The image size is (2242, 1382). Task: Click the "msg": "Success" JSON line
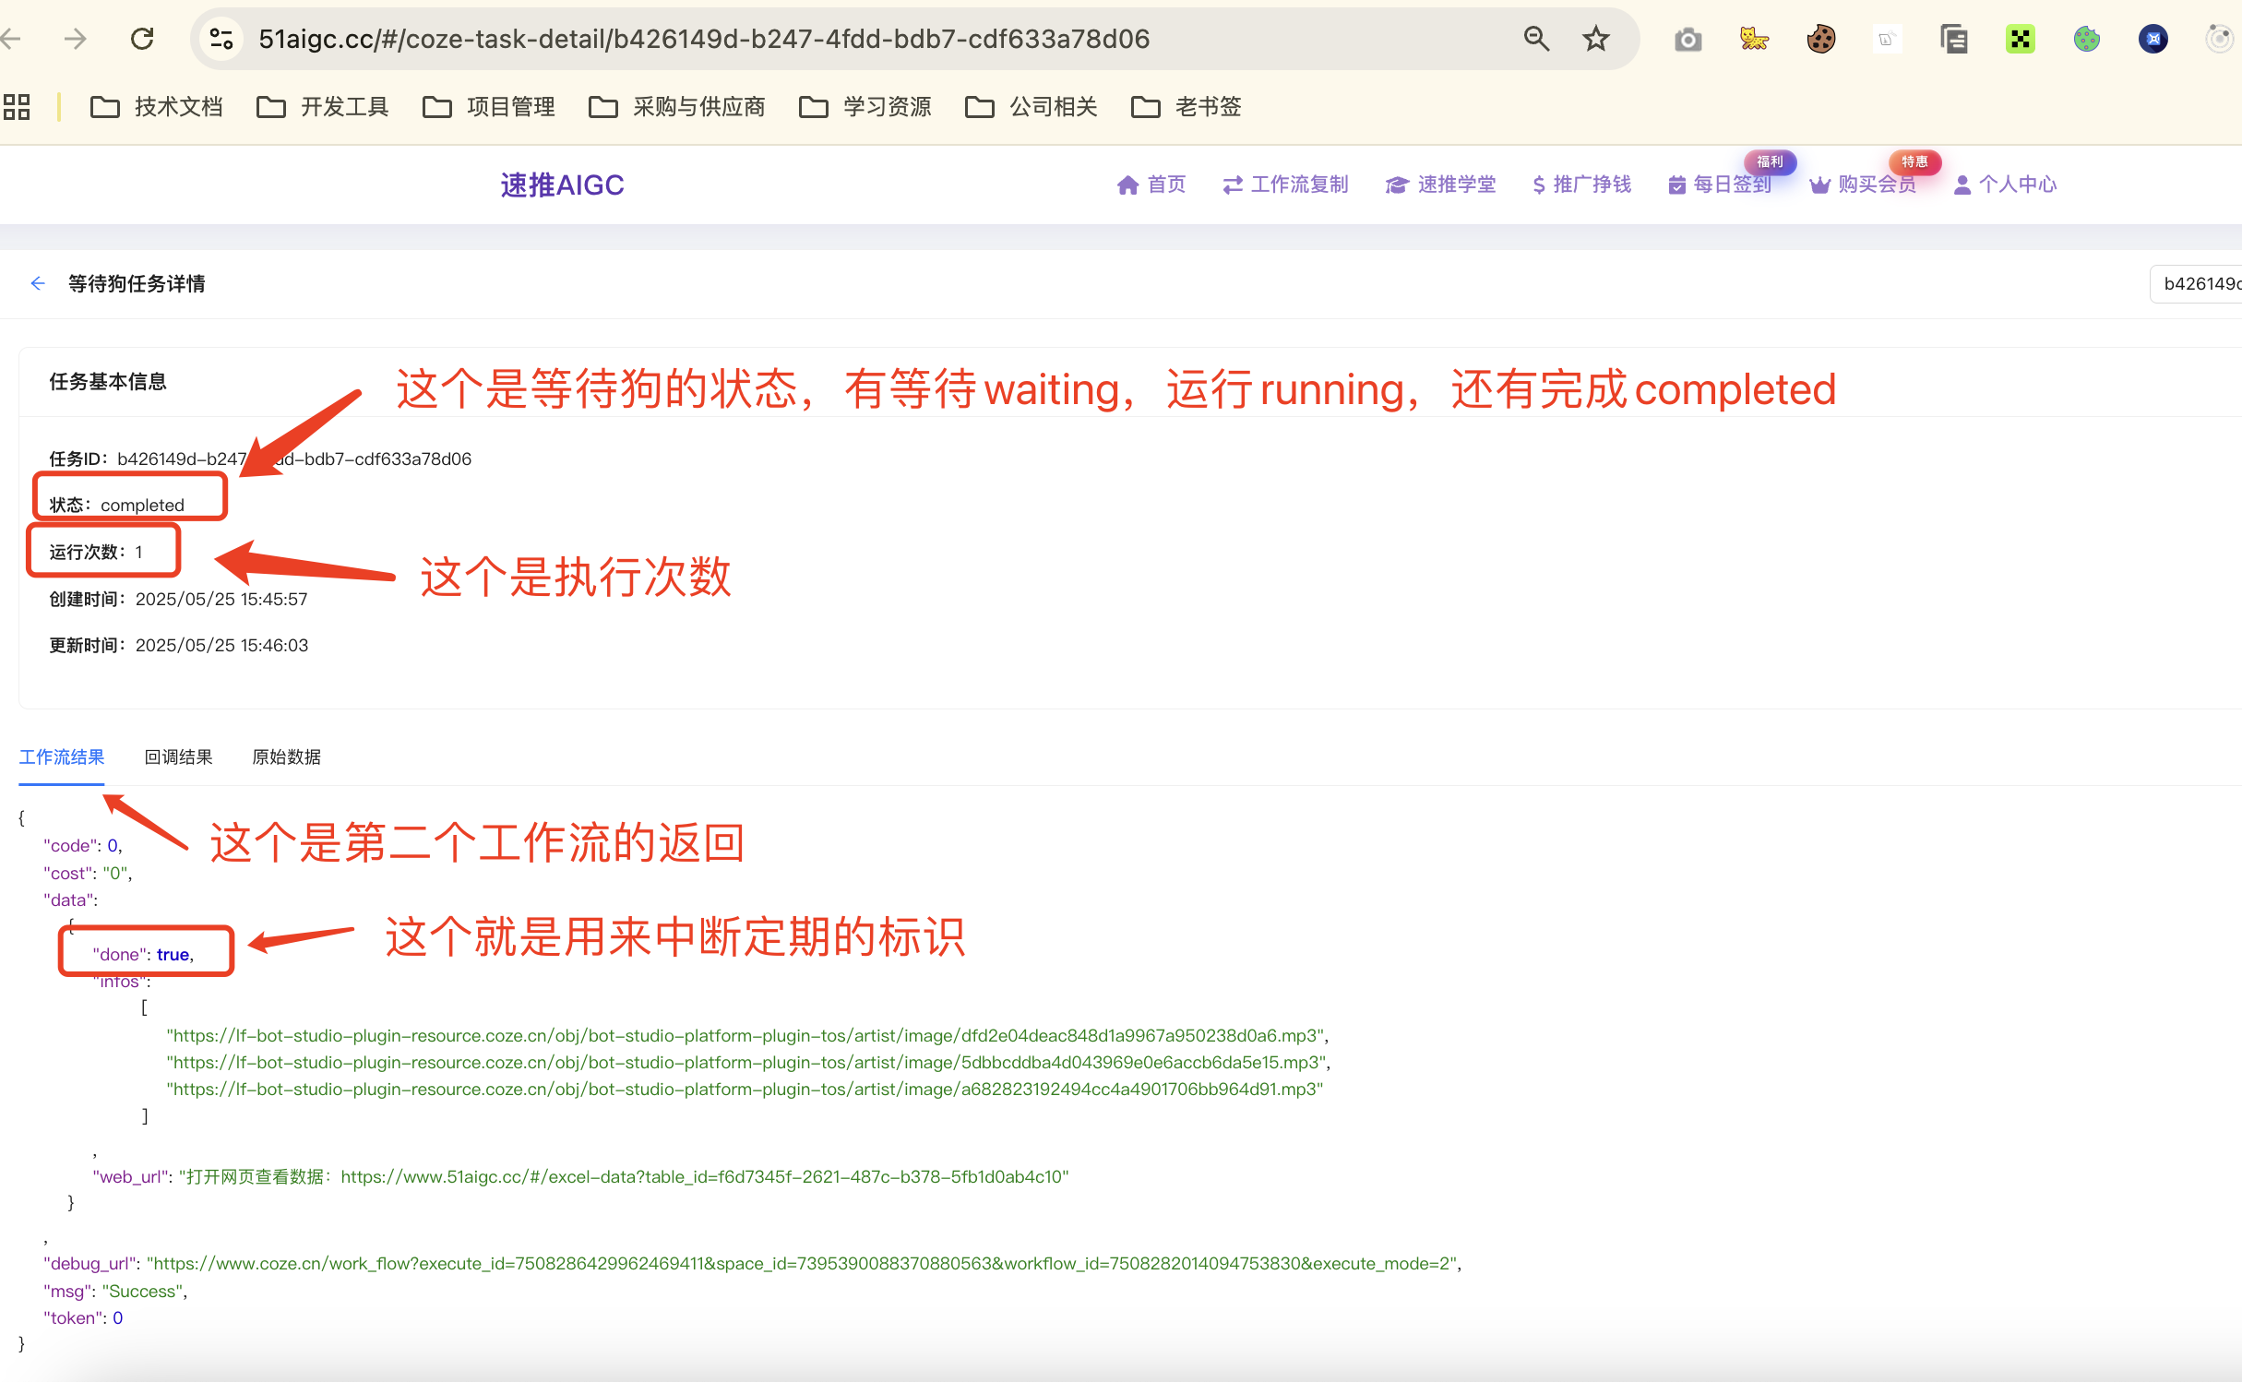pos(115,1291)
